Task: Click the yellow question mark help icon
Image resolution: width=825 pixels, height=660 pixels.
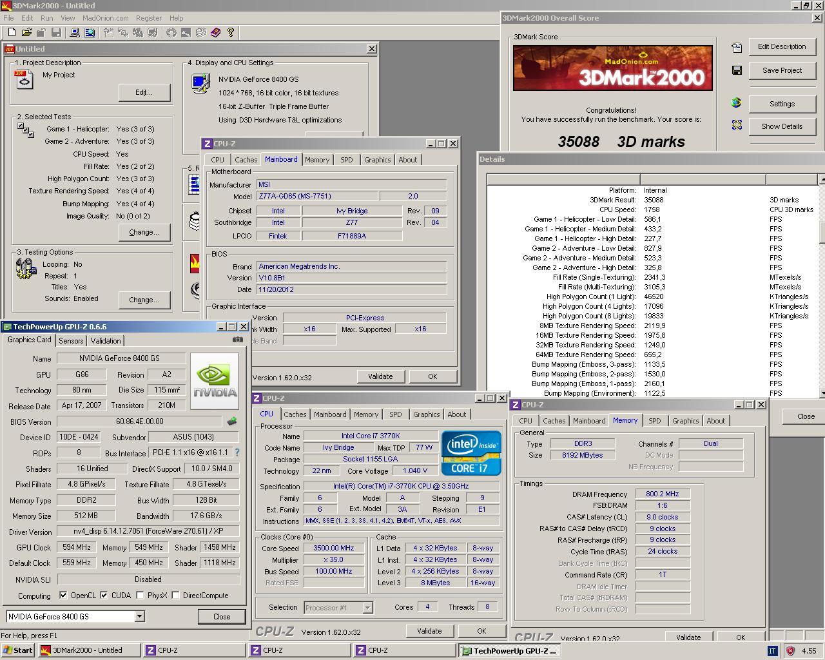Action: pos(230,32)
